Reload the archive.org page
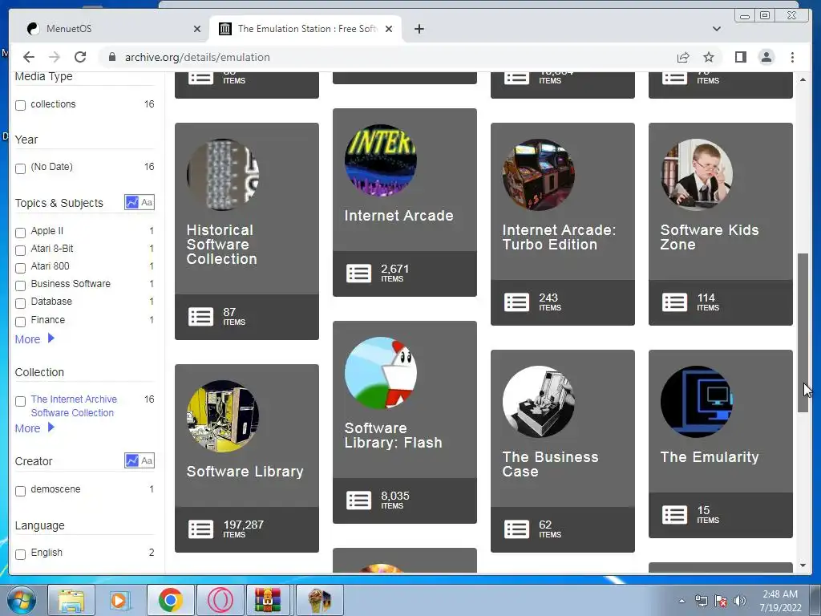This screenshot has height=616, width=821. [x=80, y=57]
